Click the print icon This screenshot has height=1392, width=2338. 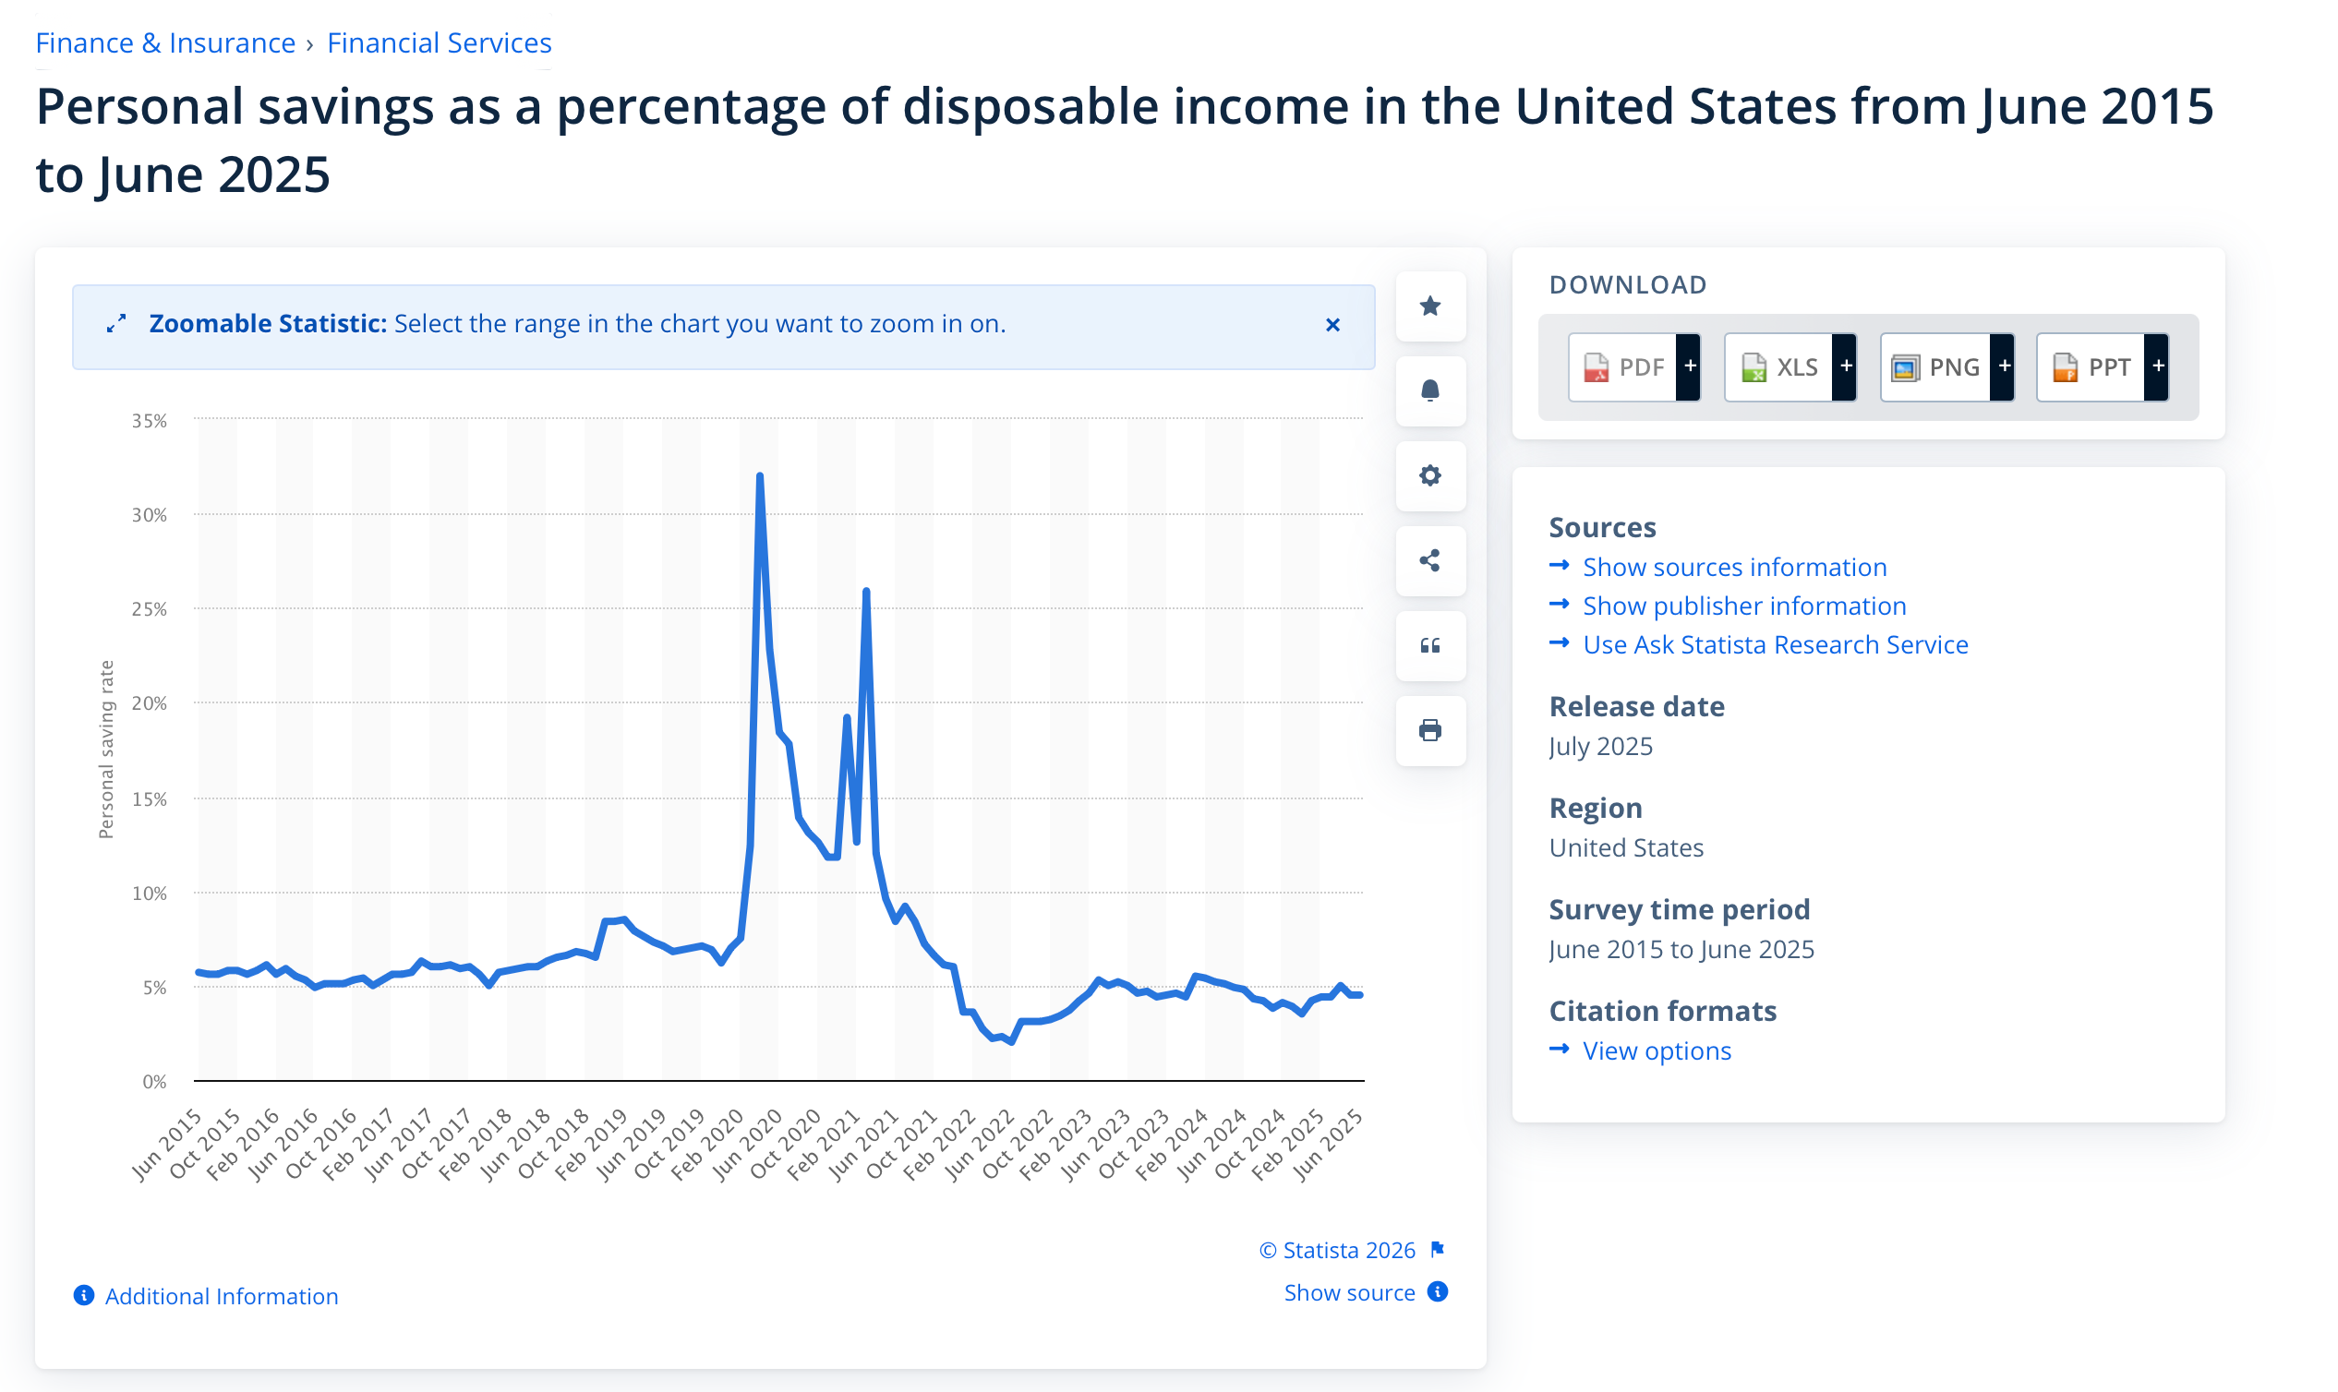pos(1429,730)
